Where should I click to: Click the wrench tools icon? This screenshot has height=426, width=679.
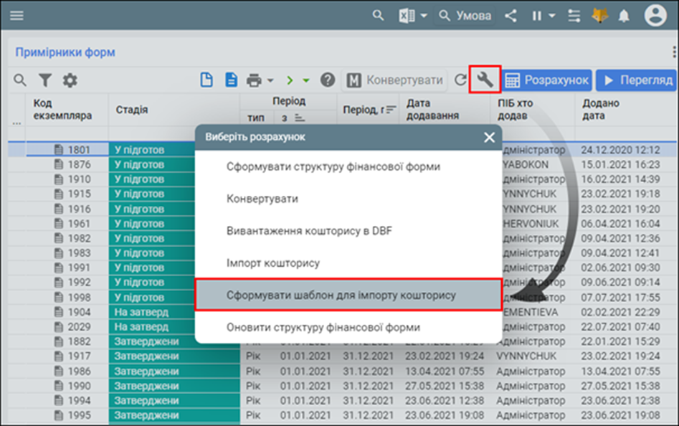click(x=485, y=80)
